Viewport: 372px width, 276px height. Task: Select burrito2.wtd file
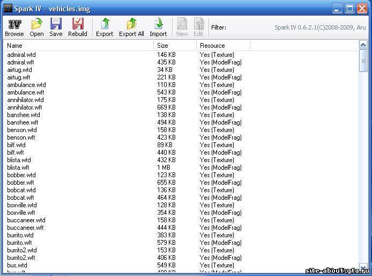click(22, 250)
